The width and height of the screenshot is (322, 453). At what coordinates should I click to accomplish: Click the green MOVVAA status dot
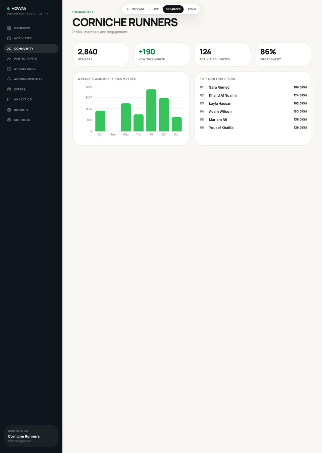(8, 8)
